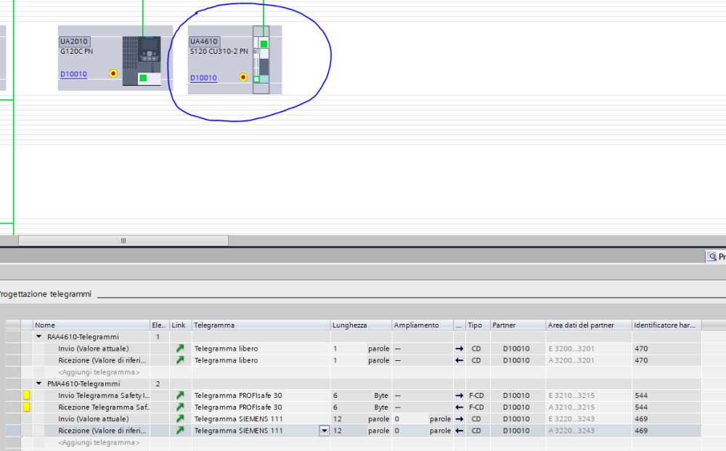Open the D10010 link under UA4610
This screenshot has width=726, height=451.
204,78
